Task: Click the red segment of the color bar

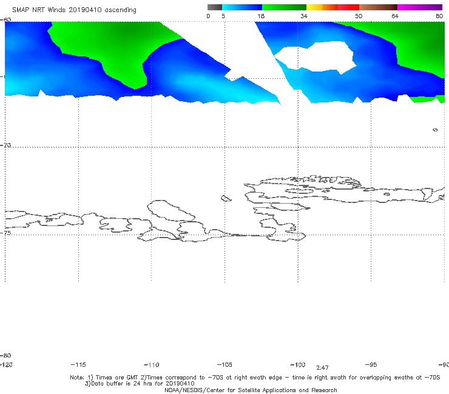Action: [x=348, y=7]
